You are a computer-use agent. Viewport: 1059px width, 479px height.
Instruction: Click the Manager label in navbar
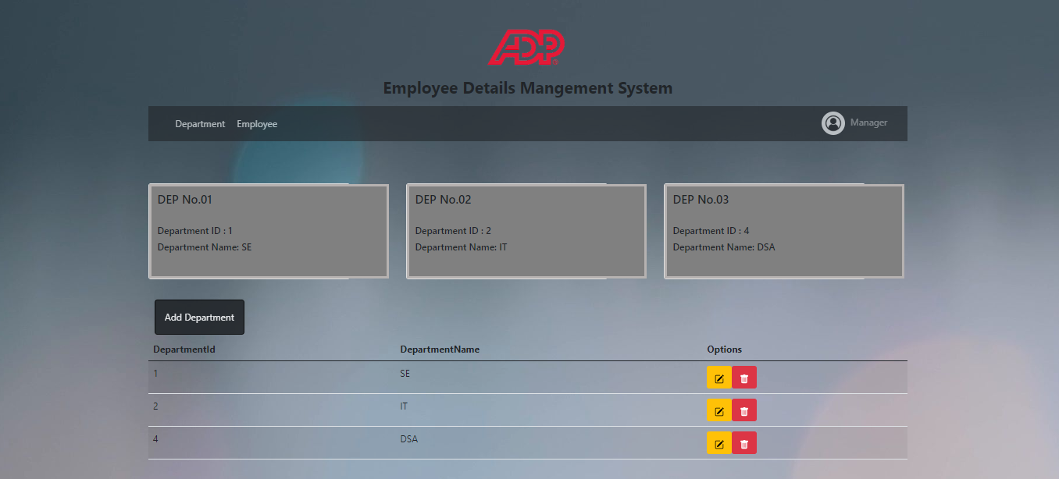point(868,122)
